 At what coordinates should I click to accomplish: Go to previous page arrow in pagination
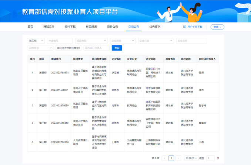click(x=164, y=158)
